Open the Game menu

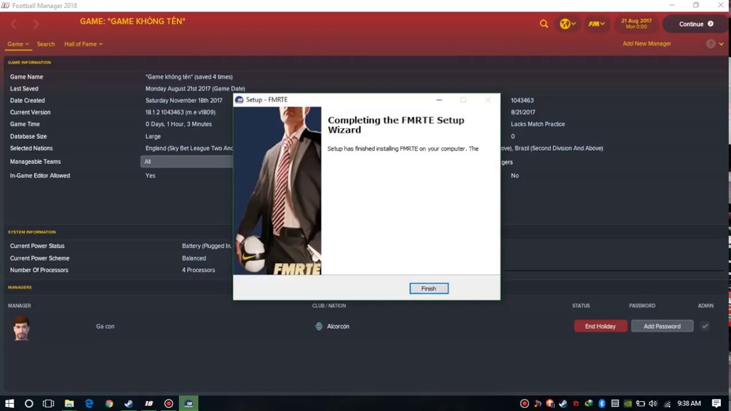point(18,44)
